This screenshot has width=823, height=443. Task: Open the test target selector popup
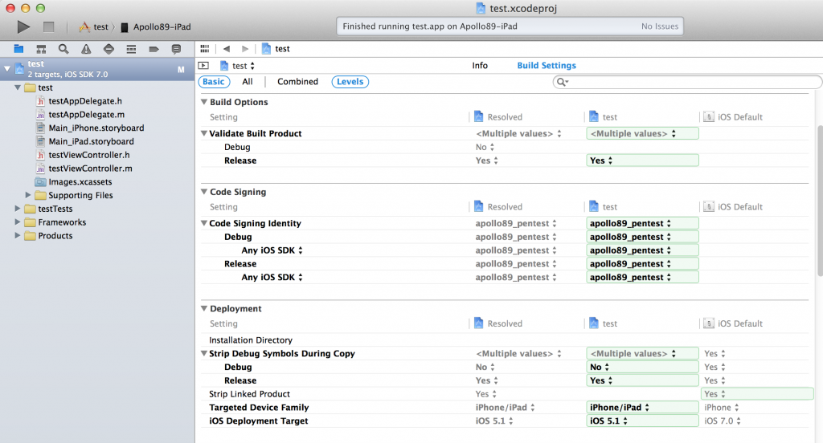237,66
